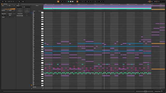Click the bottom zoom slider handle
Screen dimensions: 166x93
(146, 91)
